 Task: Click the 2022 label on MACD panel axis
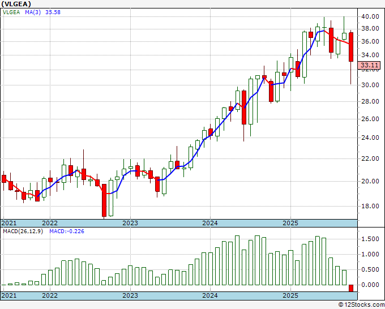coord(50,295)
